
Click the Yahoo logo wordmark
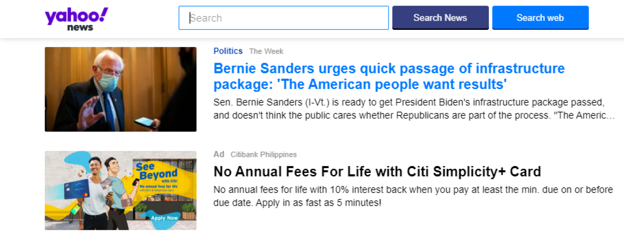[x=76, y=16]
